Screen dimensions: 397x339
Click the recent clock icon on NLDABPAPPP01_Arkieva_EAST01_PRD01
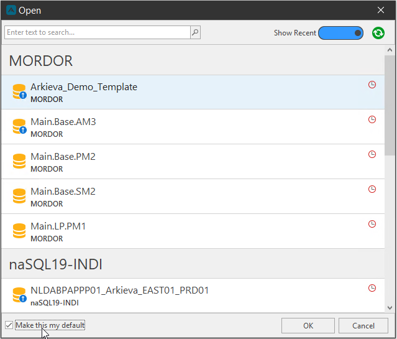pyautogui.click(x=372, y=288)
